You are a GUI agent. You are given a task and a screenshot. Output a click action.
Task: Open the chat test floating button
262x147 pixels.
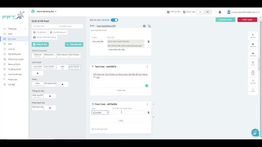[255, 133]
